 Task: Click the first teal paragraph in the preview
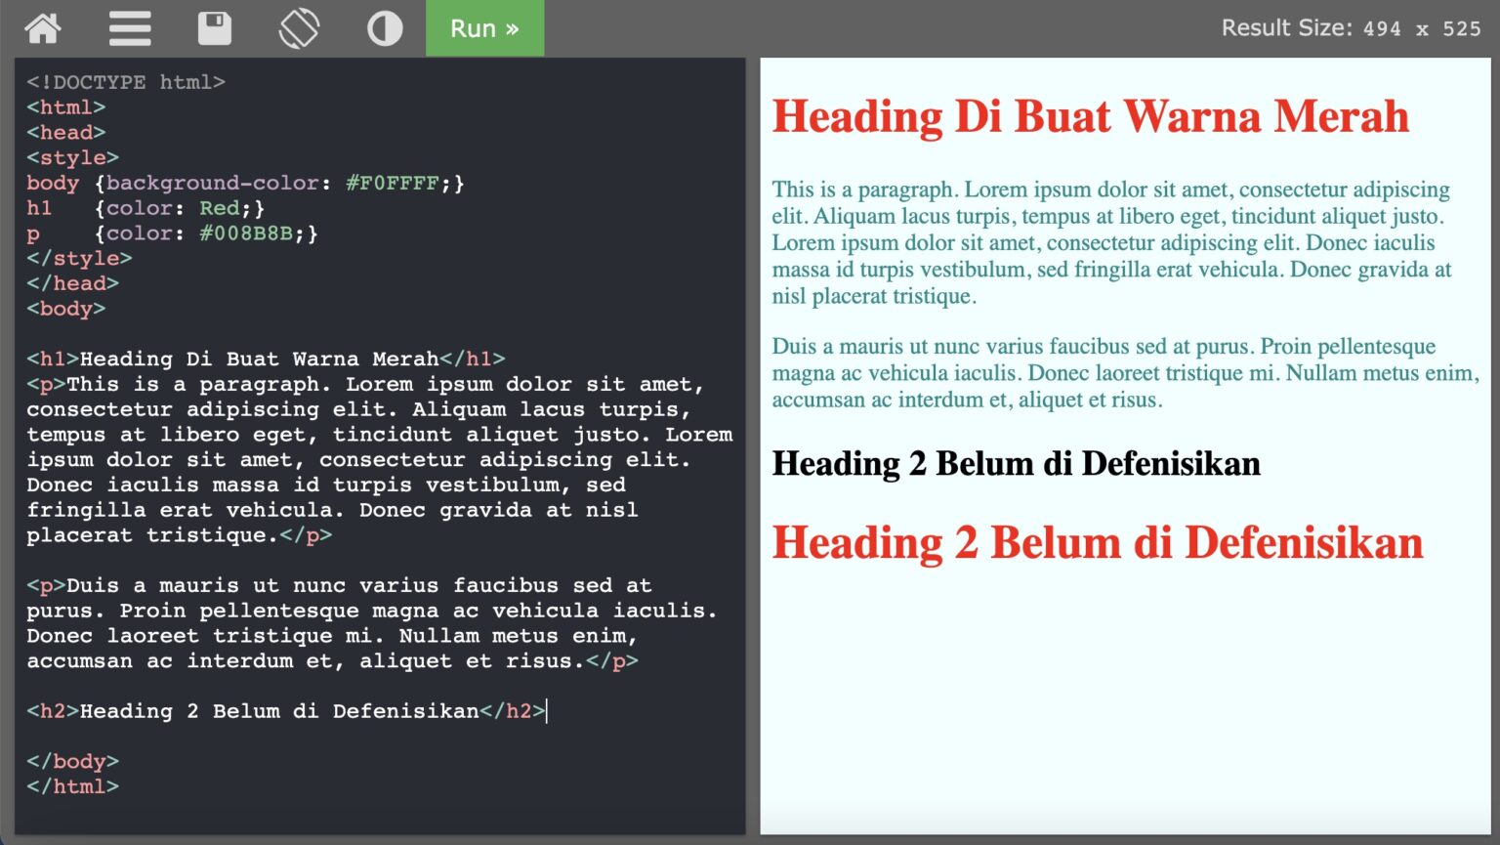[1108, 242]
